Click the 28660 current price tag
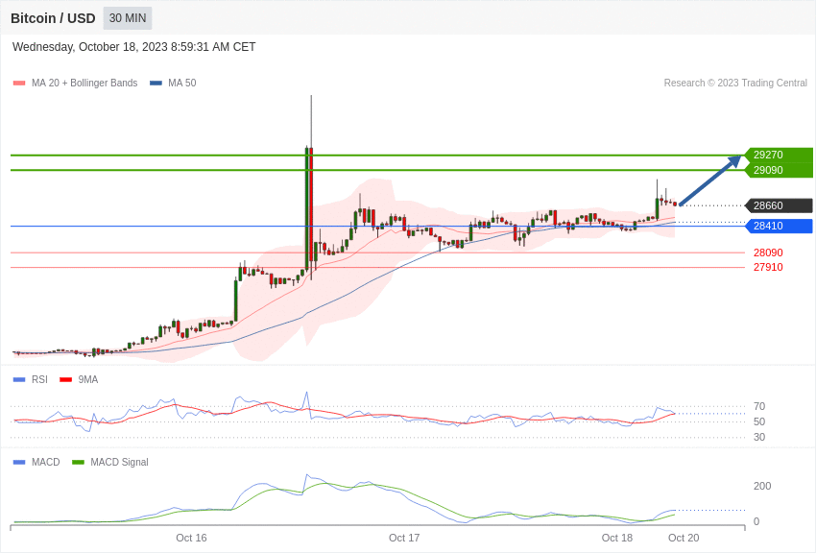This screenshot has width=816, height=553. coord(778,205)
